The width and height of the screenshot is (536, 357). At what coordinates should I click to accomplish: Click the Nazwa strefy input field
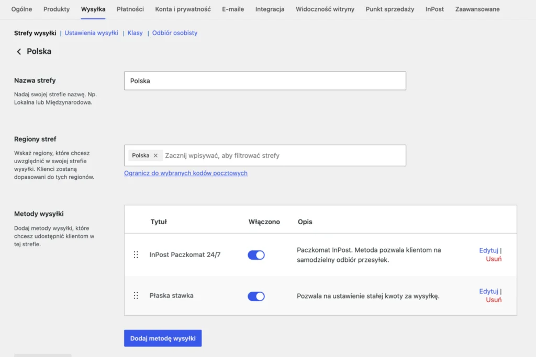point(265,81)
